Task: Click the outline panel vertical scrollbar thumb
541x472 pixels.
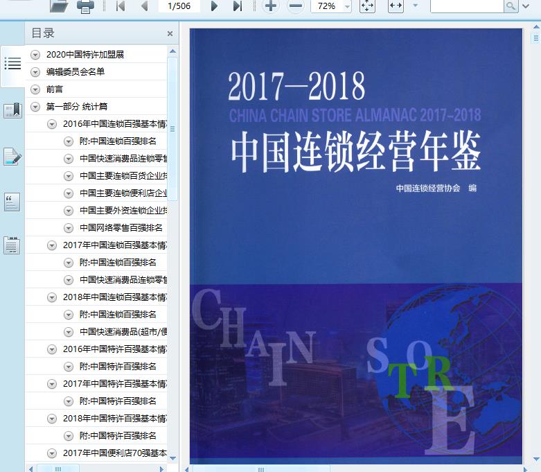Action: (x=172, y=129)
